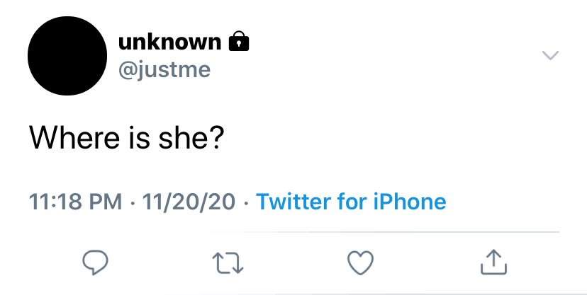Click the padlock icon beside unknown
Screen dimensions: 587x295
click(x=239, y=41)
